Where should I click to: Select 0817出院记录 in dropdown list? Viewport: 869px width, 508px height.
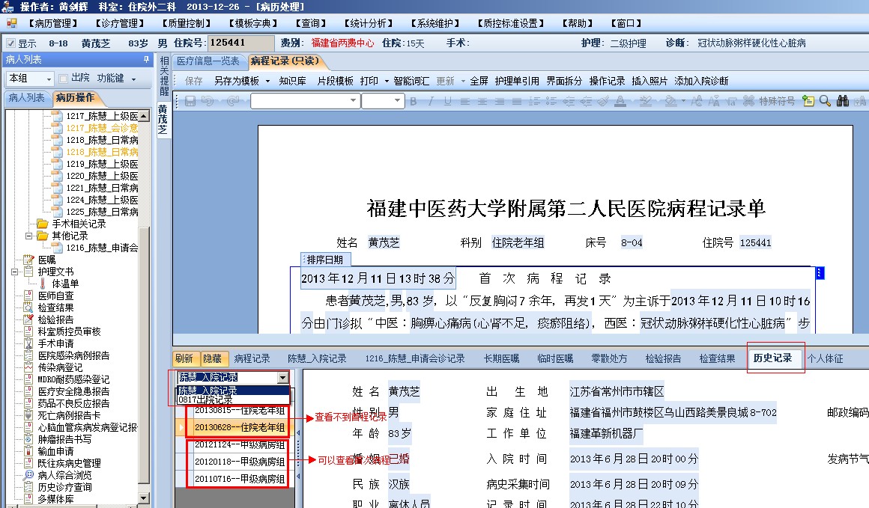(x=233, y=400)
